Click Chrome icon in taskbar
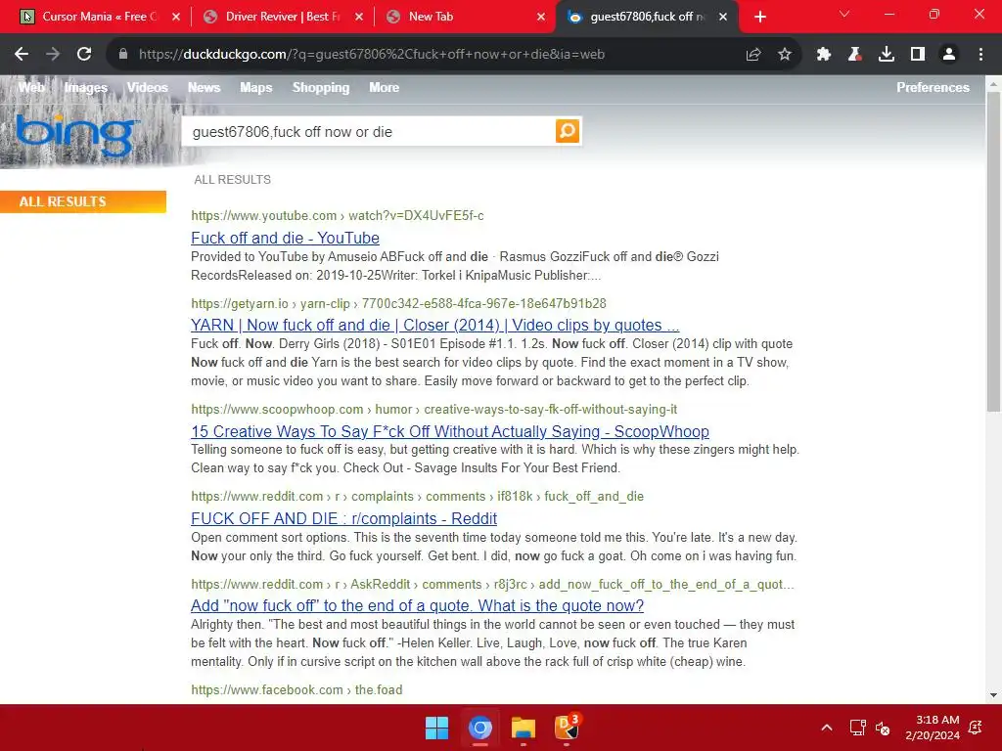 pos(479,728)
